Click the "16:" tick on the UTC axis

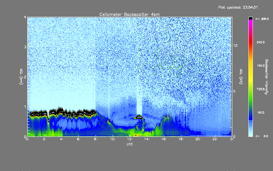(x=164, y=139)
